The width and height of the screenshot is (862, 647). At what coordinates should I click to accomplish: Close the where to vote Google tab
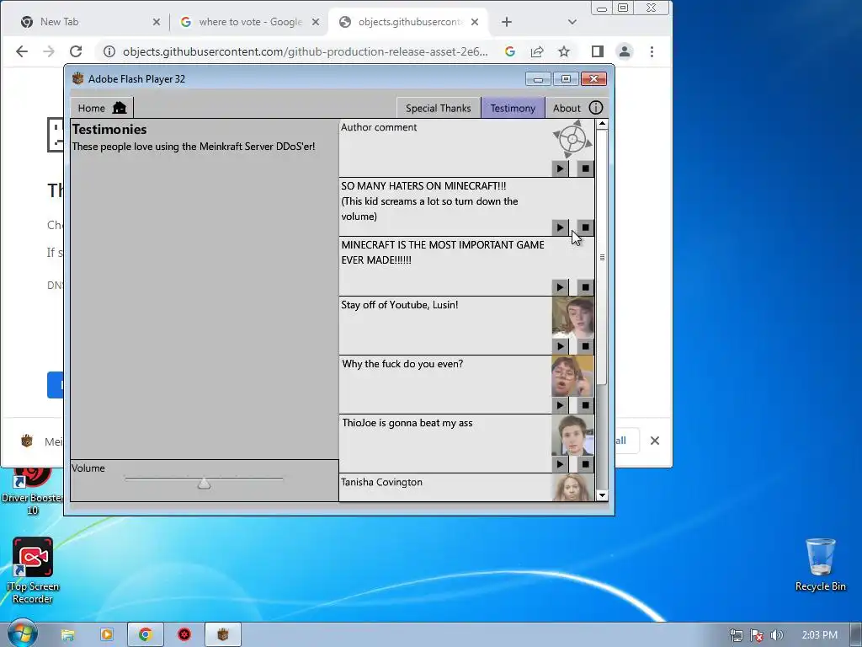click(x=316, y=22)
